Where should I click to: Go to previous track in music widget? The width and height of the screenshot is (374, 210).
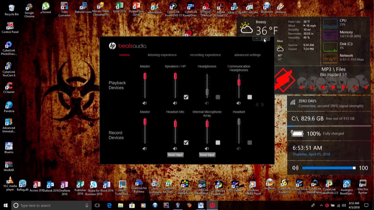point(323,87)
